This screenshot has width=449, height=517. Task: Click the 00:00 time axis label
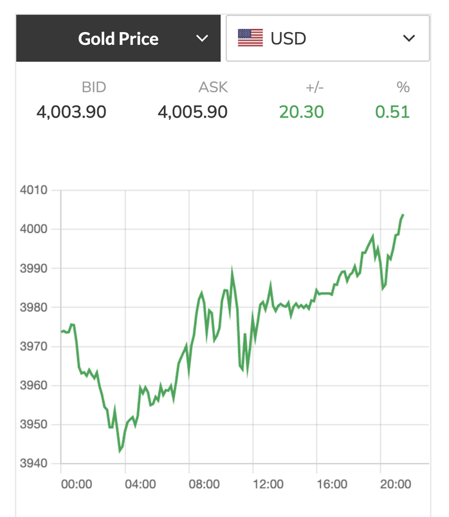77,484
